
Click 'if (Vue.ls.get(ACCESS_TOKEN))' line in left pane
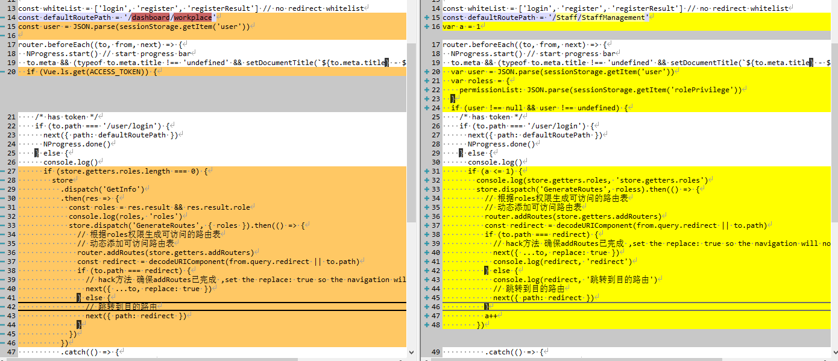(92, 72)
